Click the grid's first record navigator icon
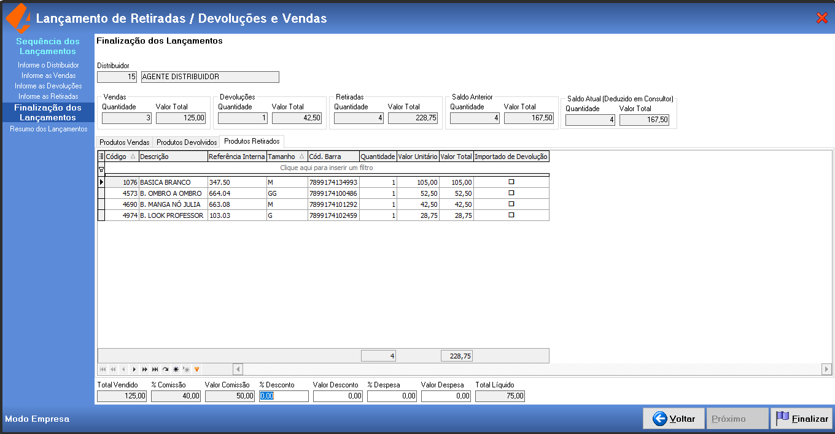The height and width of the screenshot is (434, 835). coord(102,369)
